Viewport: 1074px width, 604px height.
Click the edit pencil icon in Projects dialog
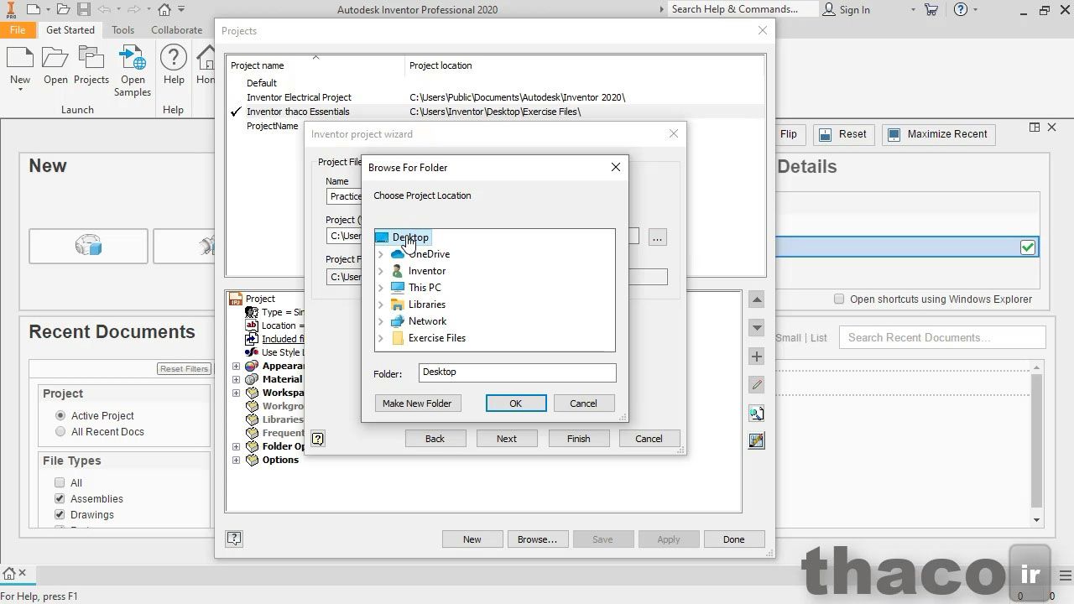[x=757, y=385]
